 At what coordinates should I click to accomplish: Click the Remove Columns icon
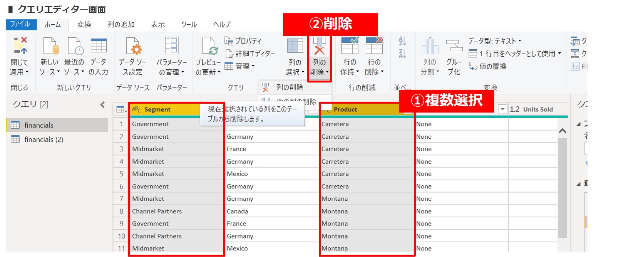319,46
